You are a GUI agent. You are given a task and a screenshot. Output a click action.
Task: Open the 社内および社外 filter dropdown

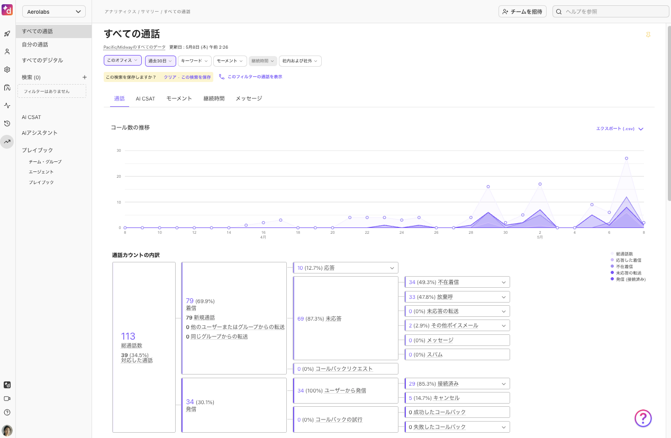coord(300,61)
